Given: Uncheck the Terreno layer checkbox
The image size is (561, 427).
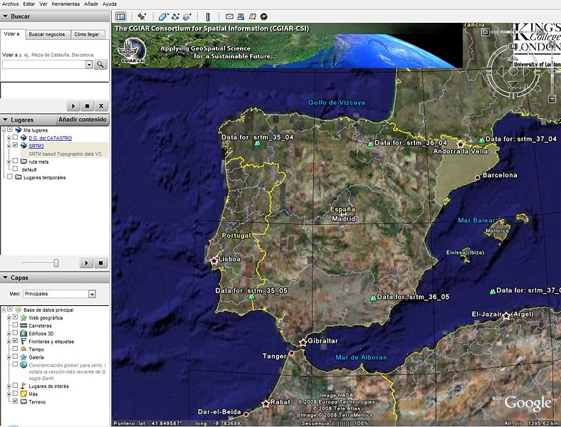Looking at the screenshot, I should pos(15,402).
